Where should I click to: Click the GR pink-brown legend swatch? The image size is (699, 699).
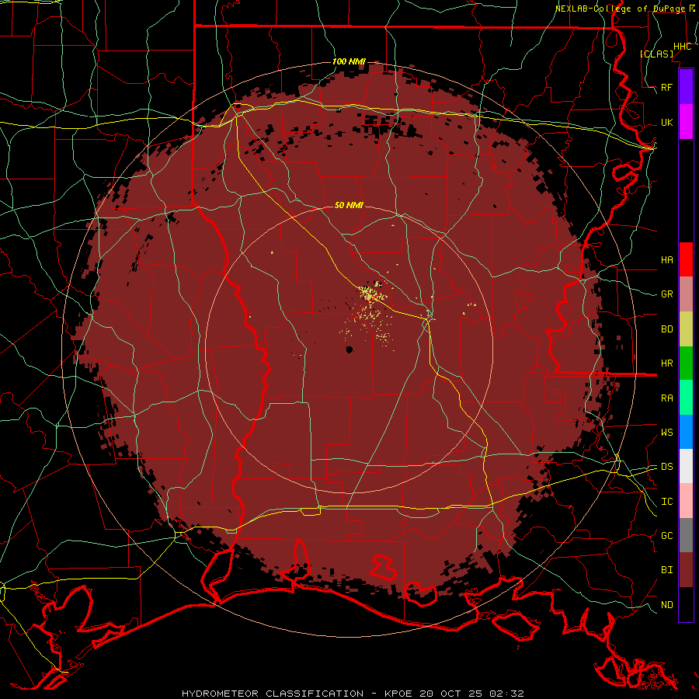point(686,294)
